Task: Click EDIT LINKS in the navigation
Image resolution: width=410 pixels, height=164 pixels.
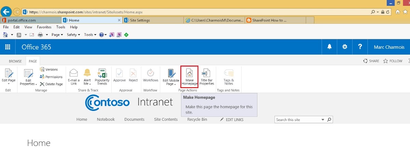Action: [232, 120]
